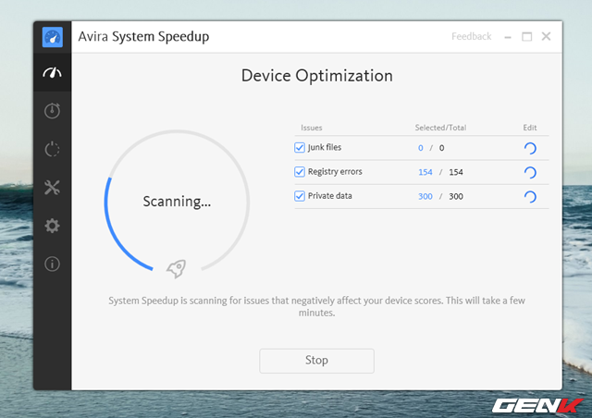Open the speedometer dashboard in the sidebar
The height and width of the screenshot is (418, 592).
pyautogui.click(x=53, y=73)
